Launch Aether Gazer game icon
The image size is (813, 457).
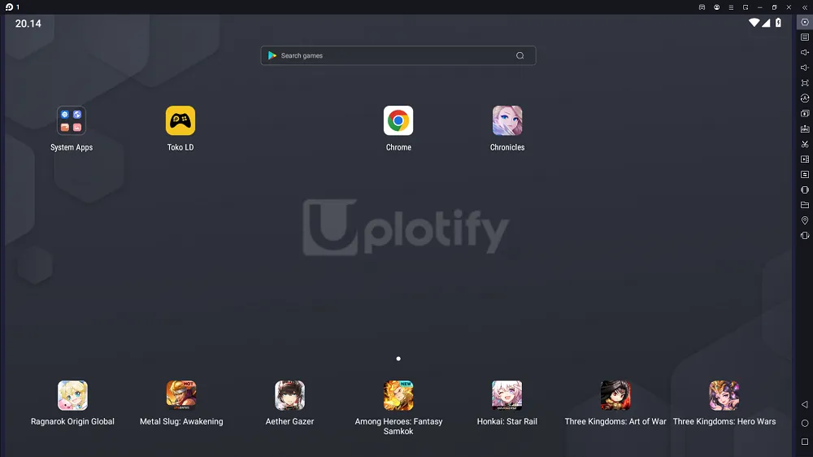point(290,395)
